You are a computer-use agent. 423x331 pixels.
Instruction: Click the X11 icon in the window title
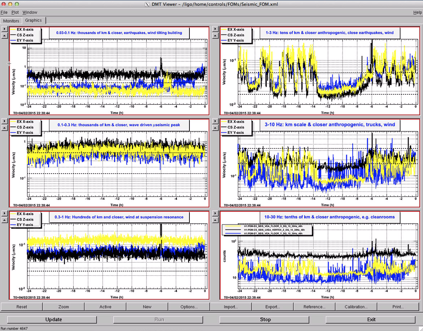coord(147,4)
